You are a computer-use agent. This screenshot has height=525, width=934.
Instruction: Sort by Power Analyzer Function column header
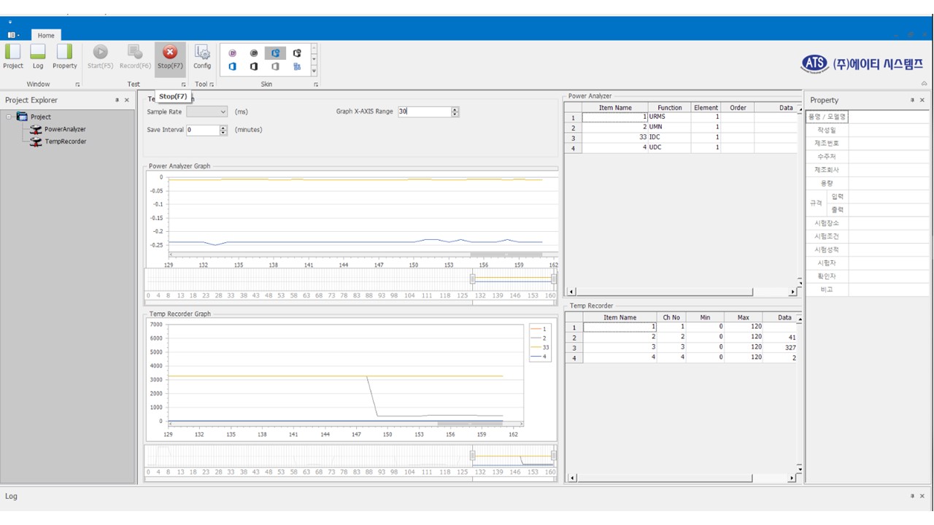[669, 107]
